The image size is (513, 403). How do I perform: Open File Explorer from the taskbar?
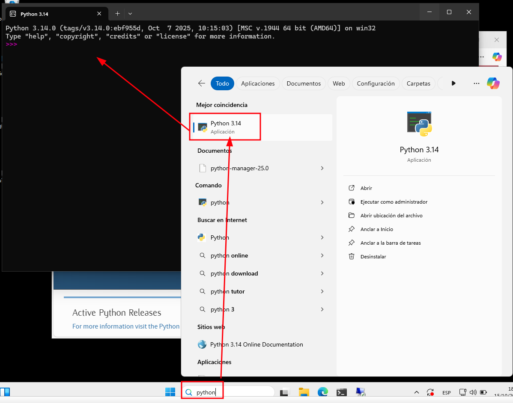(x=304, y=392)
